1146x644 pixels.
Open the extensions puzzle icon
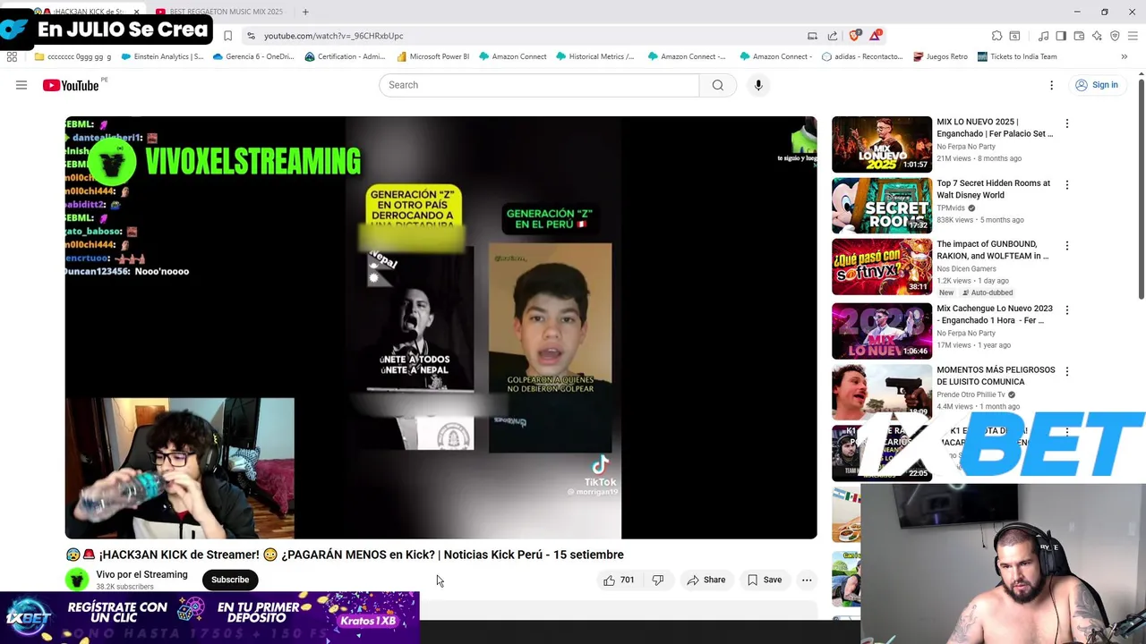(x=996, y=36)
